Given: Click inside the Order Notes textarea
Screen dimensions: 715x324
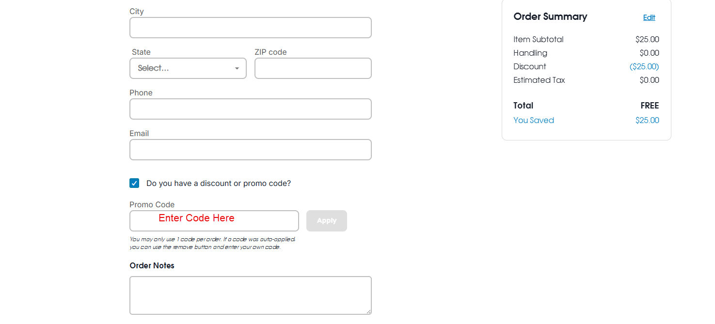Looking at the screenshot, I should tap(250, 295).
